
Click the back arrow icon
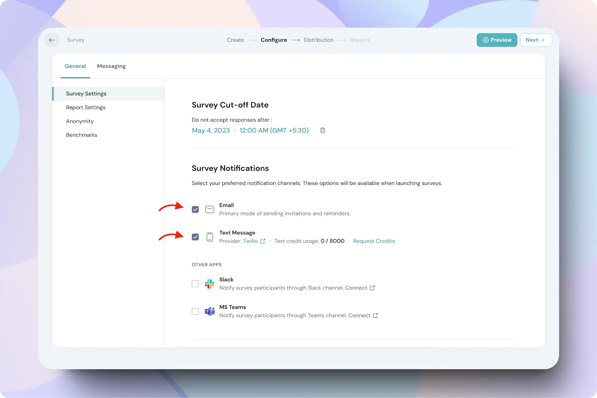point(52,40)
